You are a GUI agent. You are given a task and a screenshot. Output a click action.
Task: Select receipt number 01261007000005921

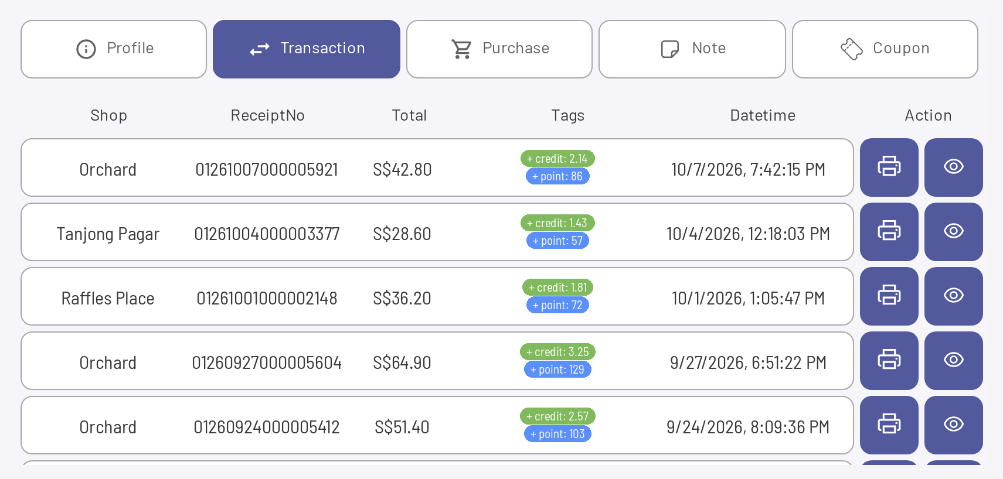tap(267, 170)
